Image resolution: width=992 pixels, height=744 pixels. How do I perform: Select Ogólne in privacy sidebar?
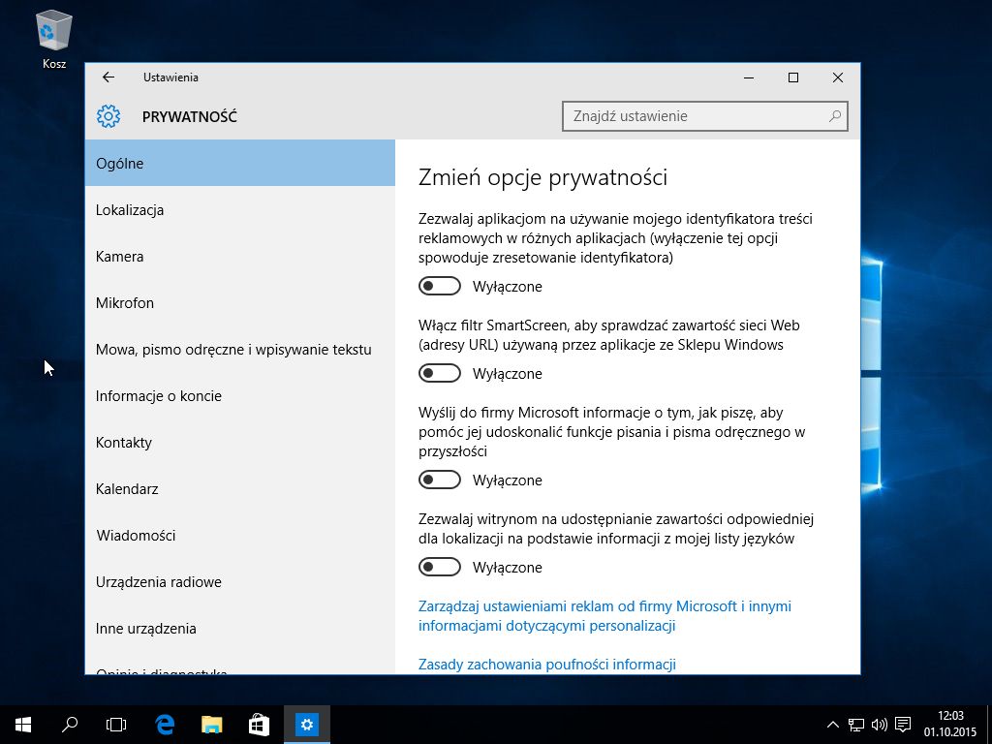coord(240,163)
